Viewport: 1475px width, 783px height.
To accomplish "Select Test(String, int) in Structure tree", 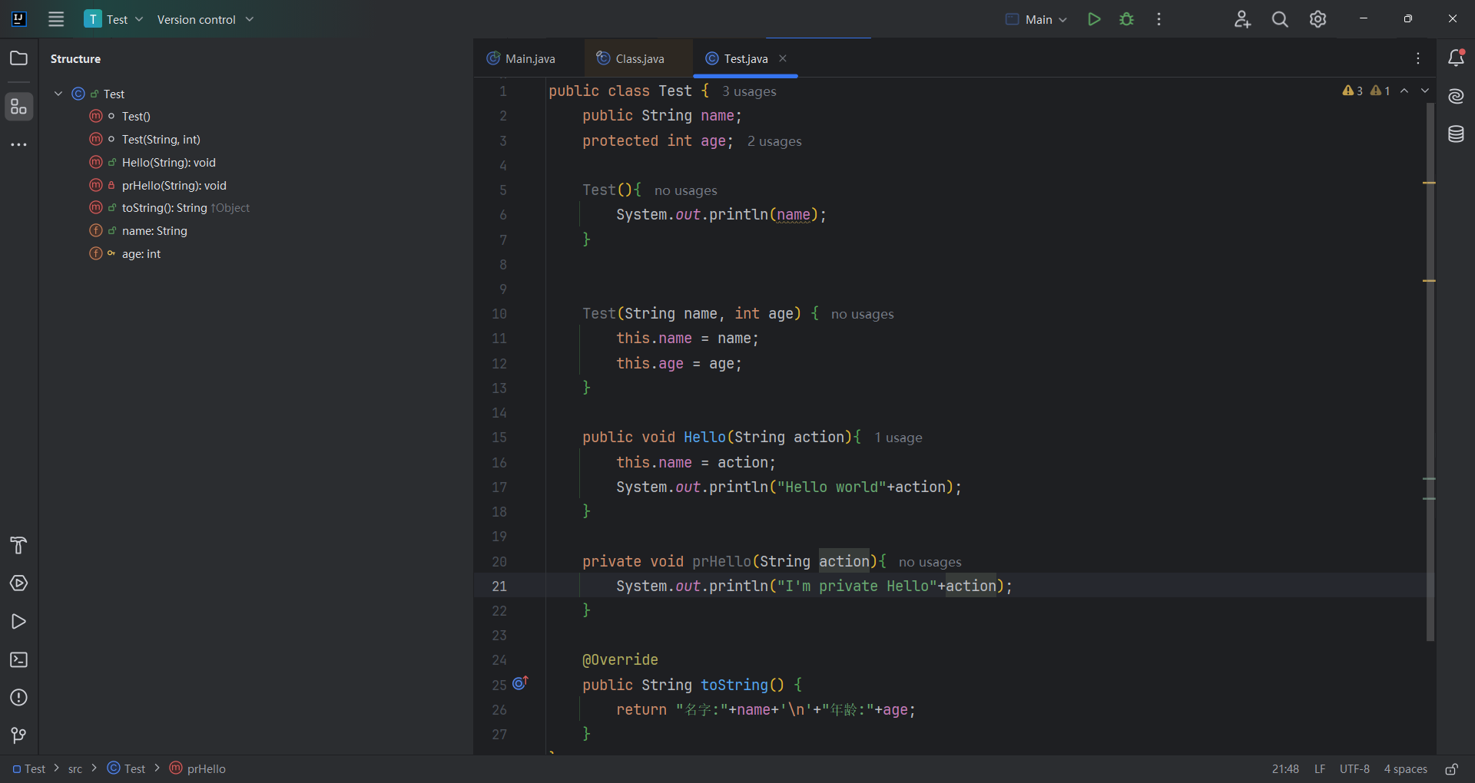I will tap(161, 140).
